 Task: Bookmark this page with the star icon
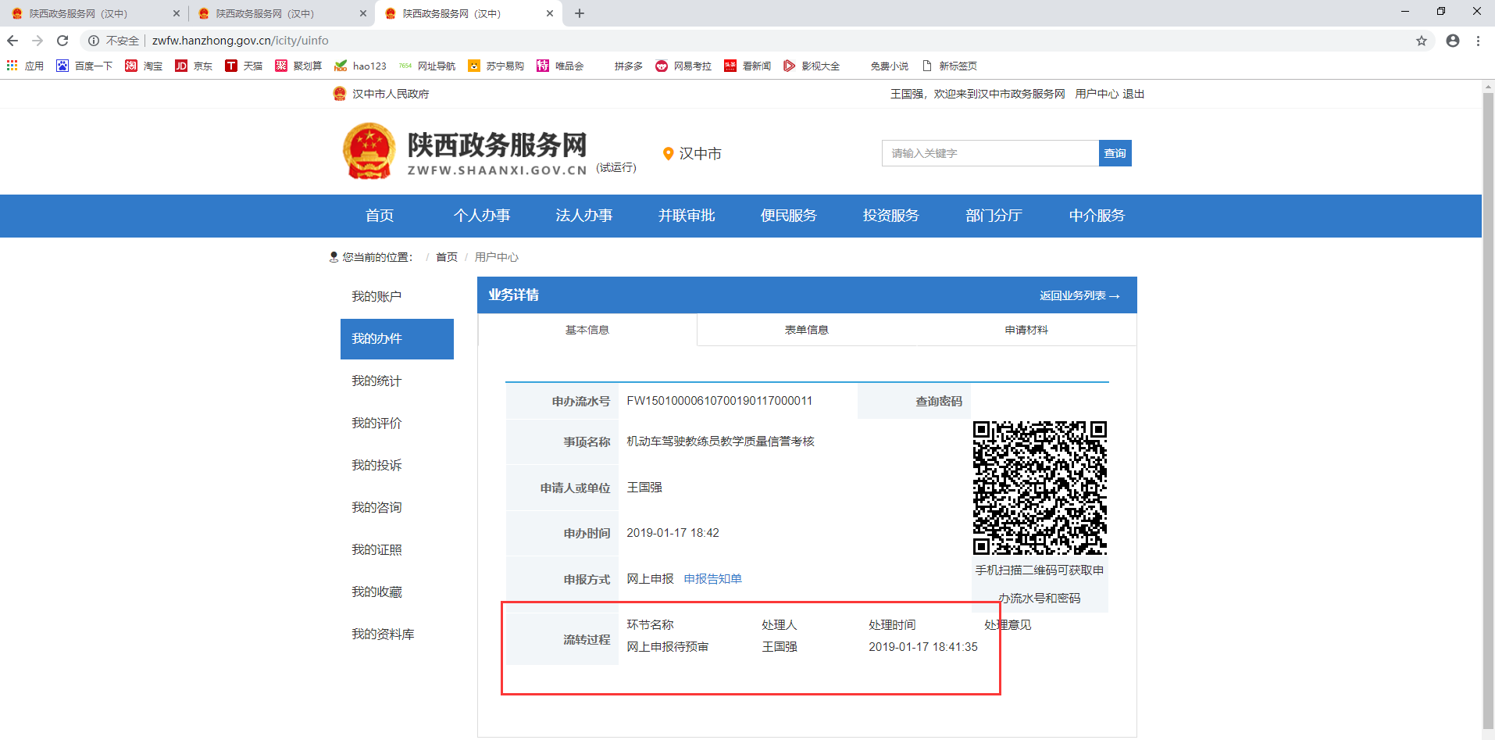(1422, 41)
